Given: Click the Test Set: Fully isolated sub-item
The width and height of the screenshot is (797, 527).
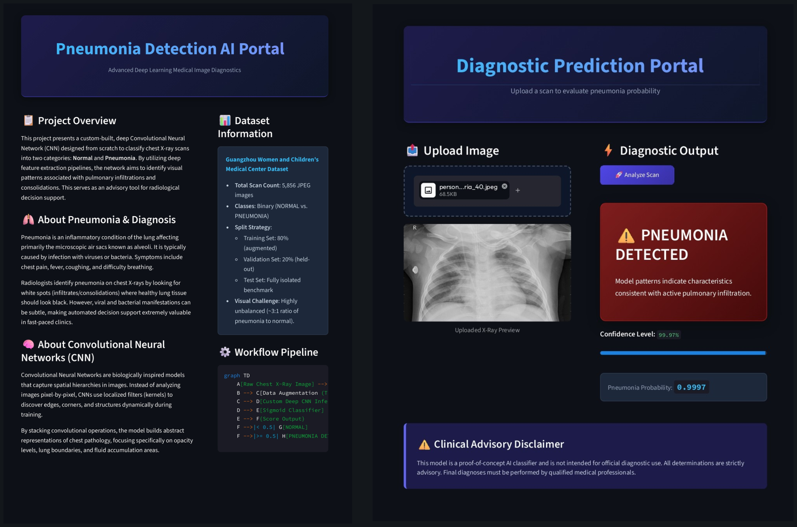Looking at the screenshot, I should [272, 285].
